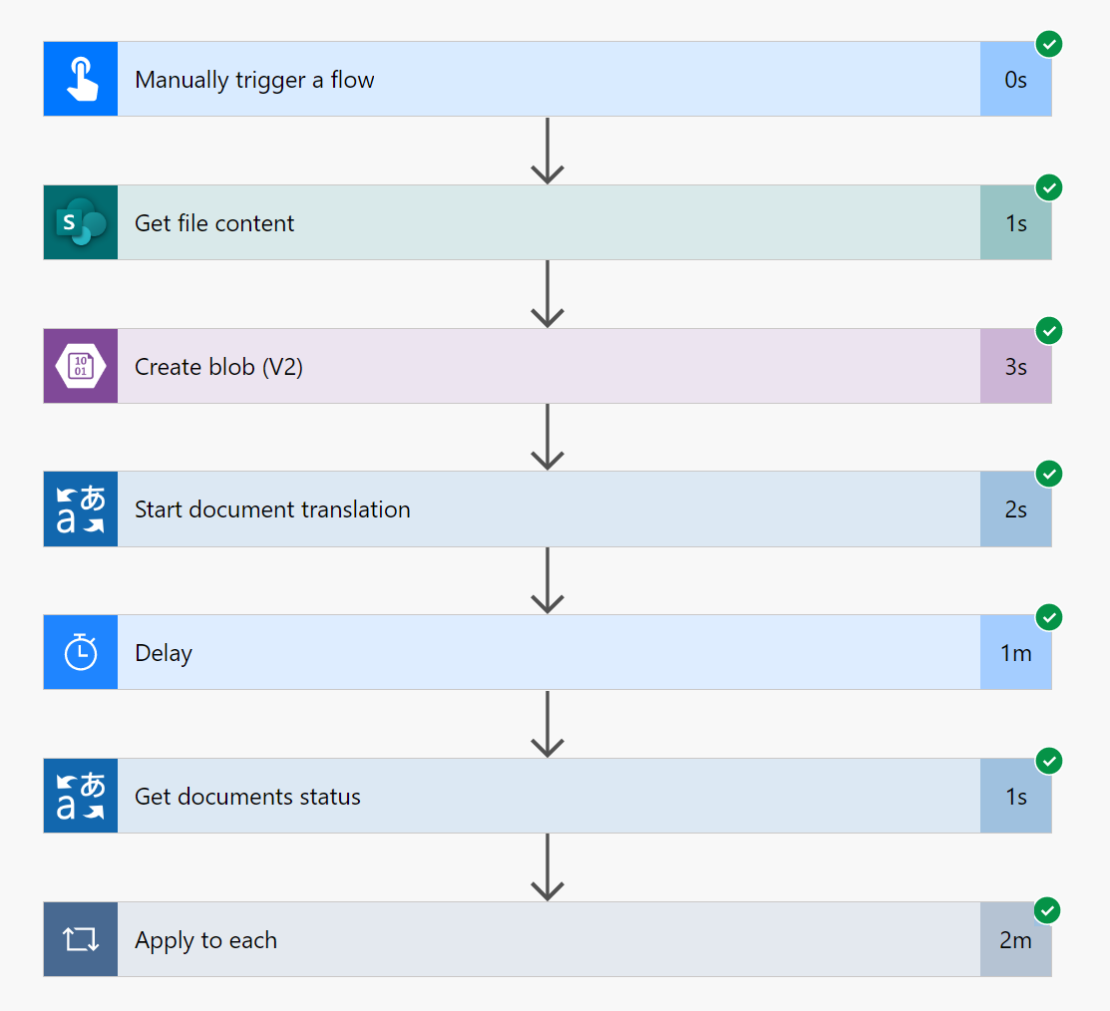
Task: Click the success checkmark on Create blob (V2)
Action: click(x=1049, y=331)
